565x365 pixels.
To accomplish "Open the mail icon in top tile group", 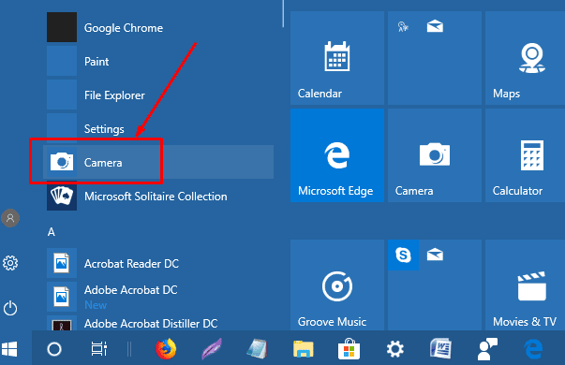I will click(x=435, y=26).
